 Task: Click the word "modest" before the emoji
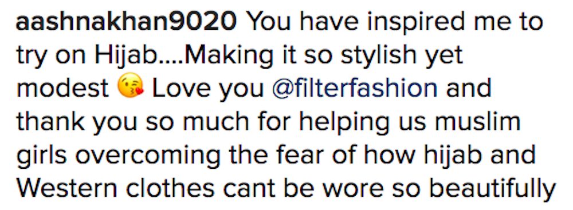(x=63, y=89)
